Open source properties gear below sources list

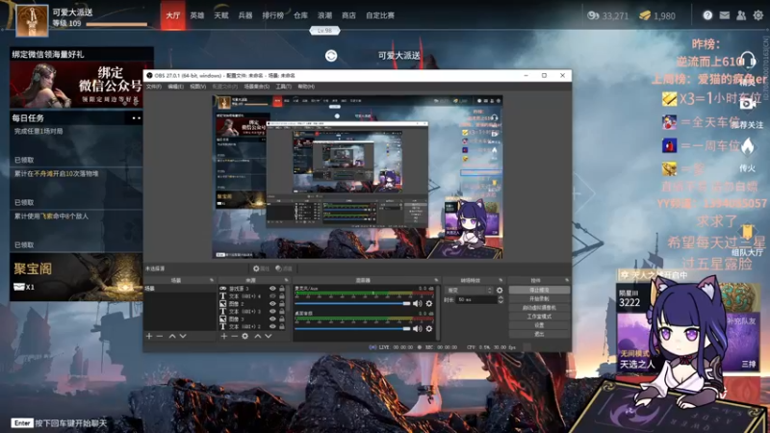[x=245, y=336]
